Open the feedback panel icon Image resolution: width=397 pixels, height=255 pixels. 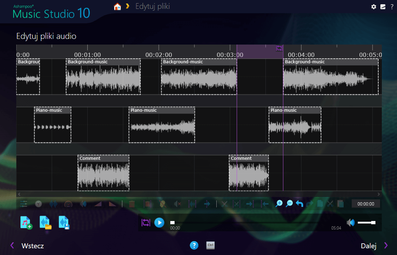coord(383,7)
